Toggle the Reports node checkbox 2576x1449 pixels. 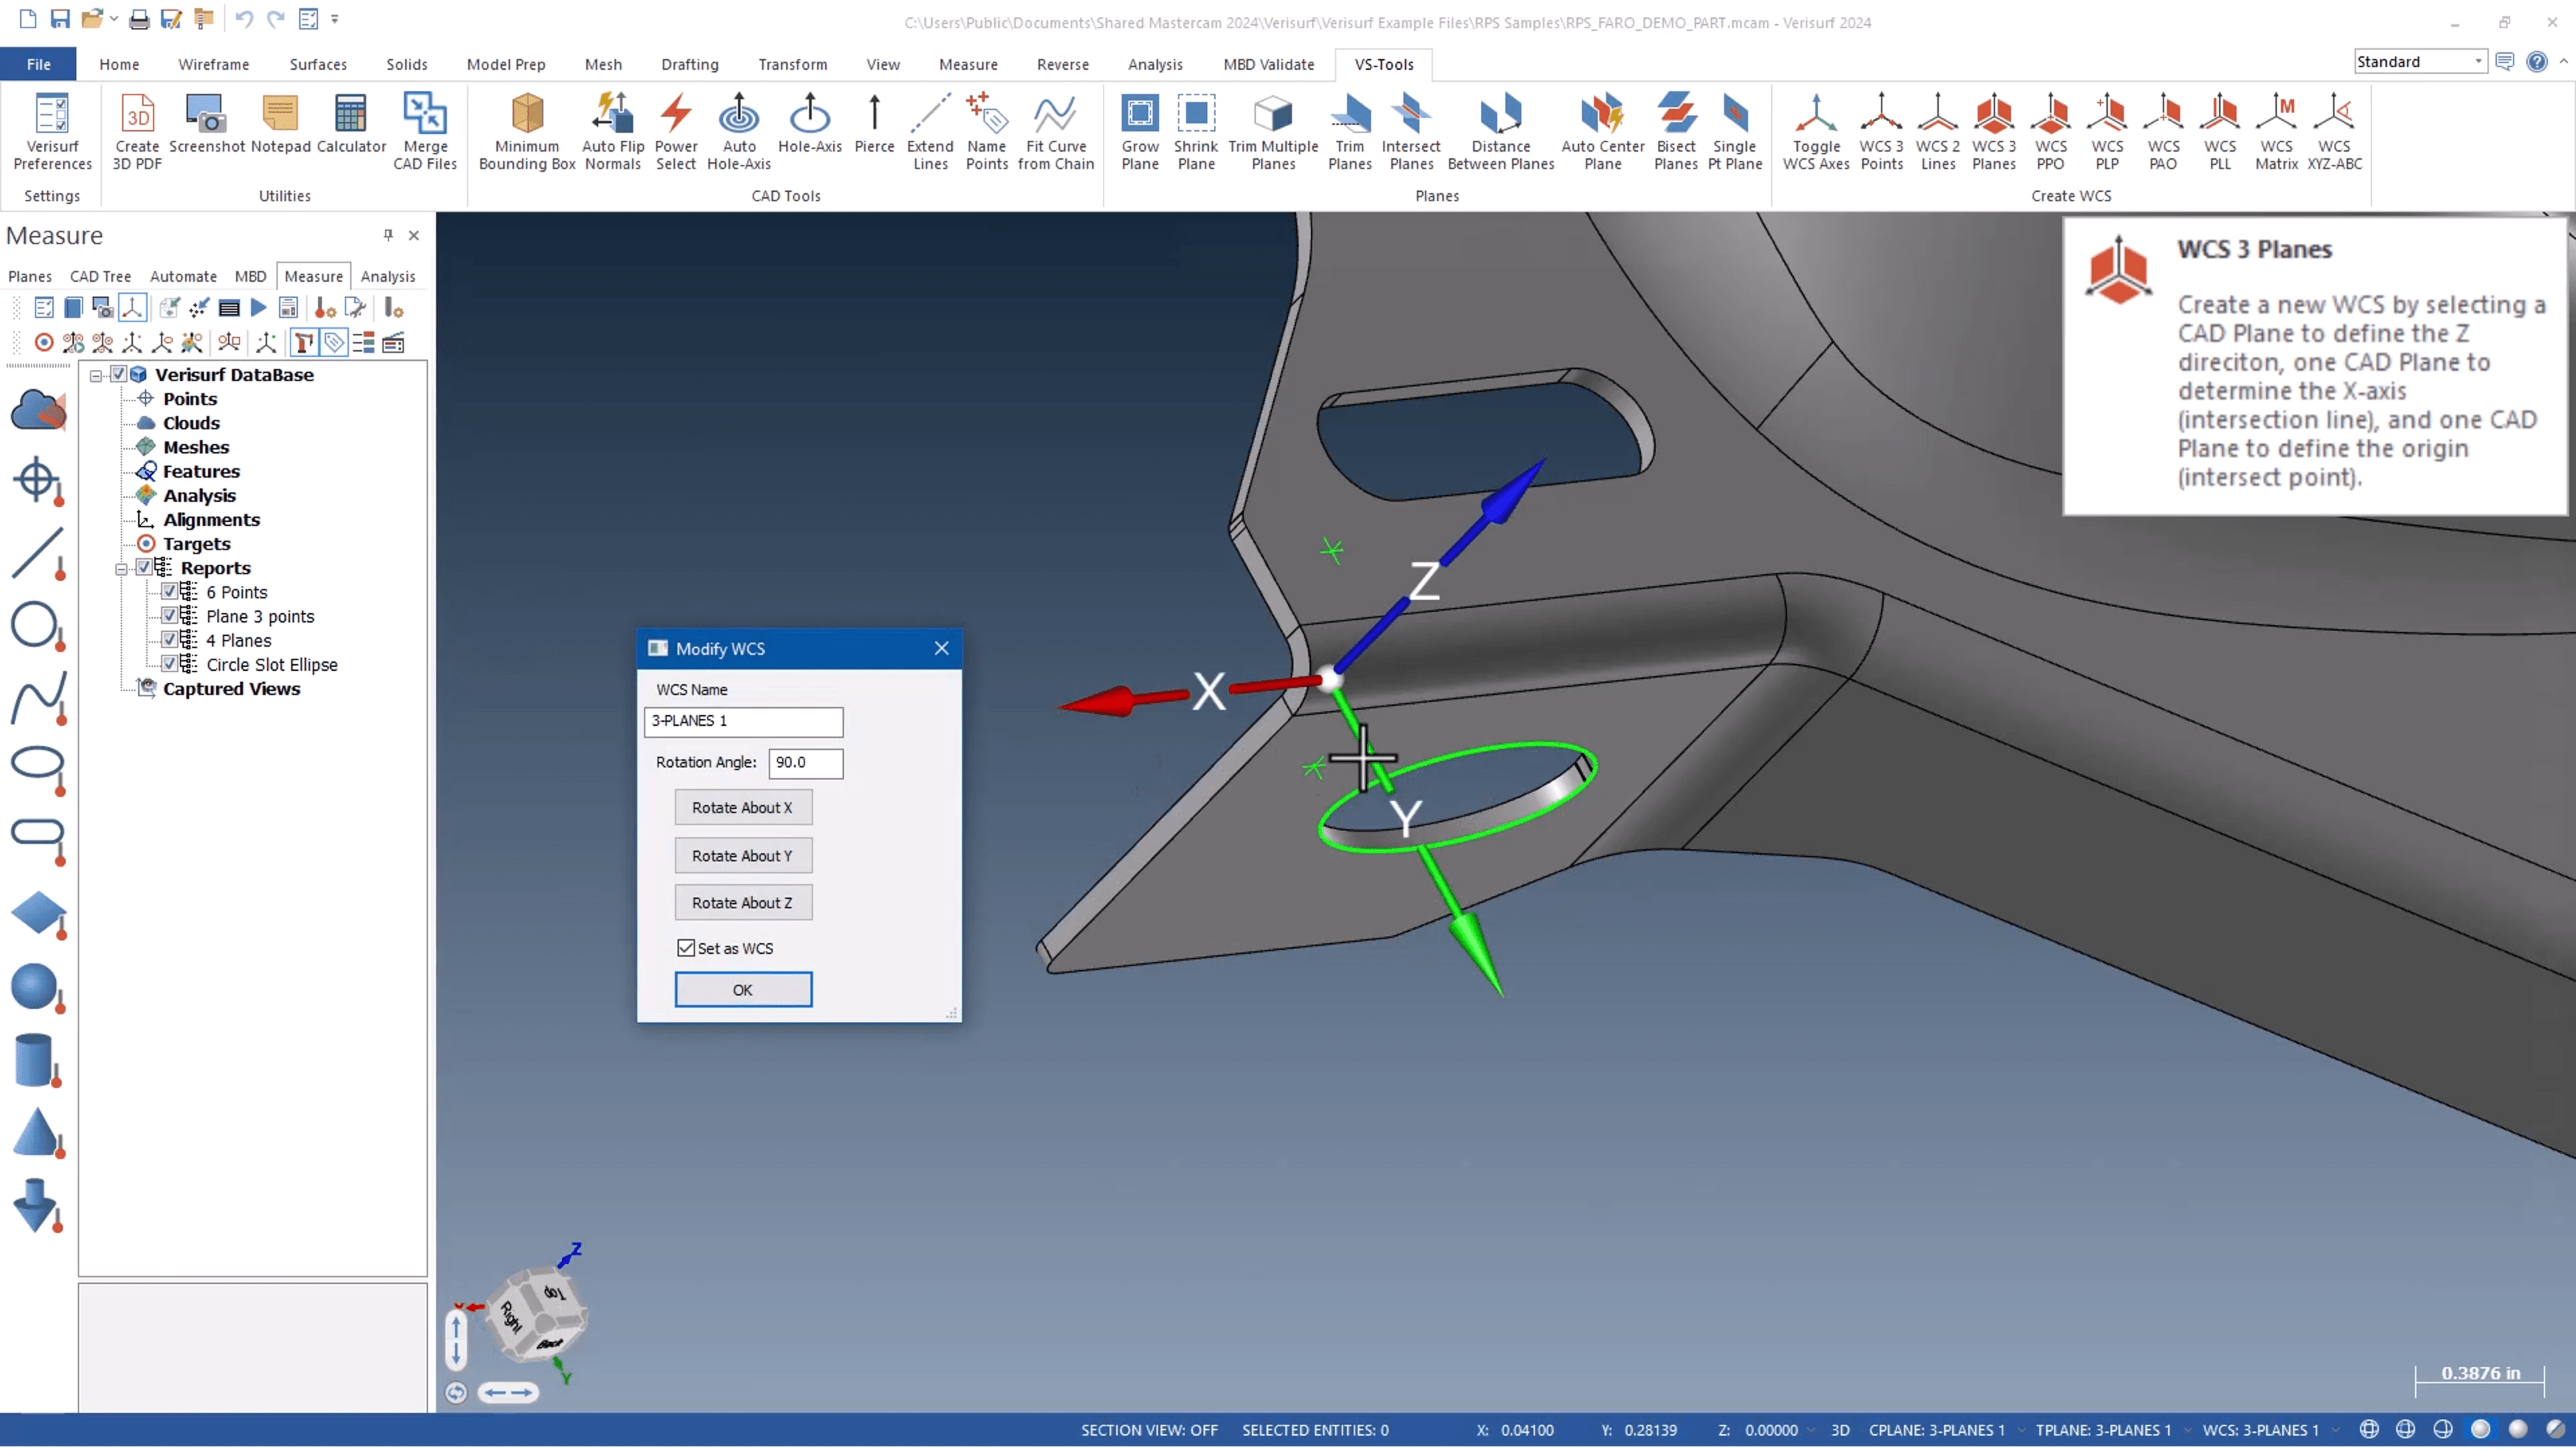pyautogui.click(x=144, y=568)
